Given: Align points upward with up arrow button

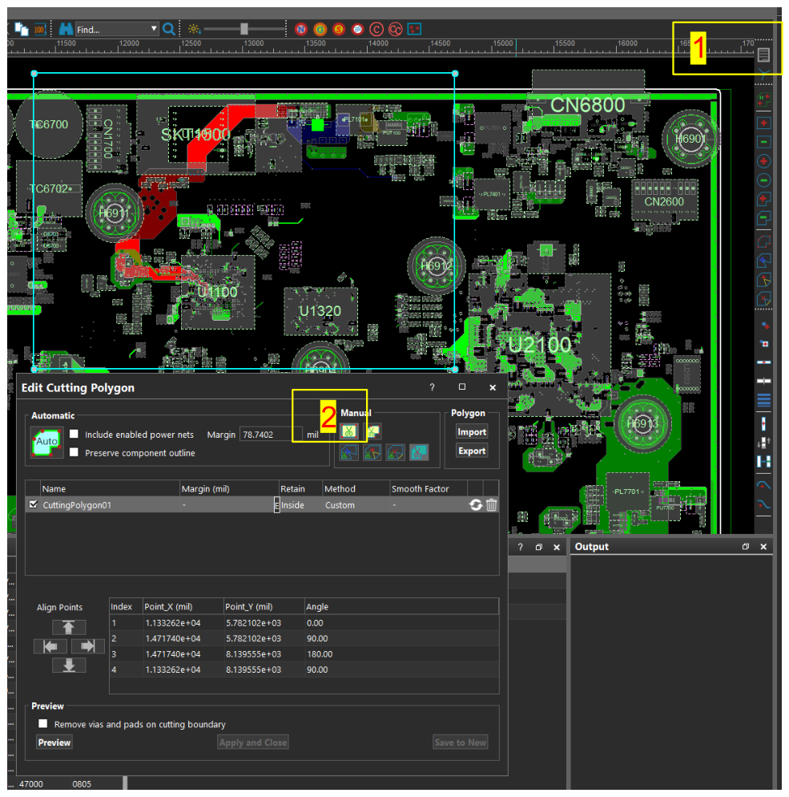Looking at the screenshot, I should point(69,627).
